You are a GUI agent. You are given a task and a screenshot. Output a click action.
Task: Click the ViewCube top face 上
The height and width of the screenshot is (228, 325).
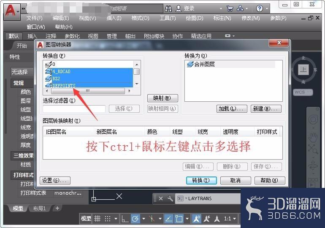point(303,69)
